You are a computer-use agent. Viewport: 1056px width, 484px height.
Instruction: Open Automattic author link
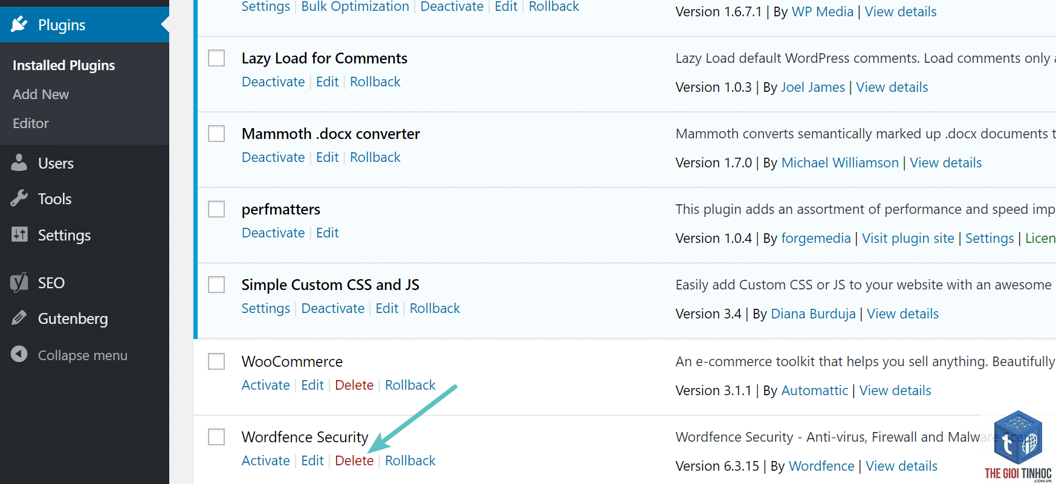pos(815,390)
